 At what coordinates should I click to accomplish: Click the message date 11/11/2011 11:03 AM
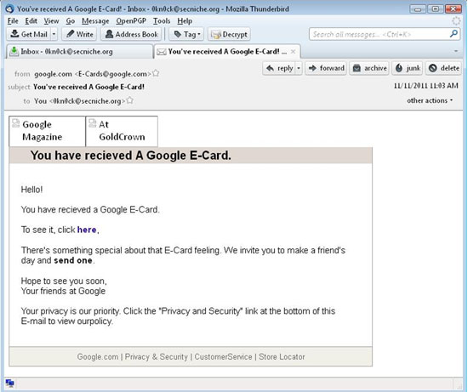pos(425,86)
